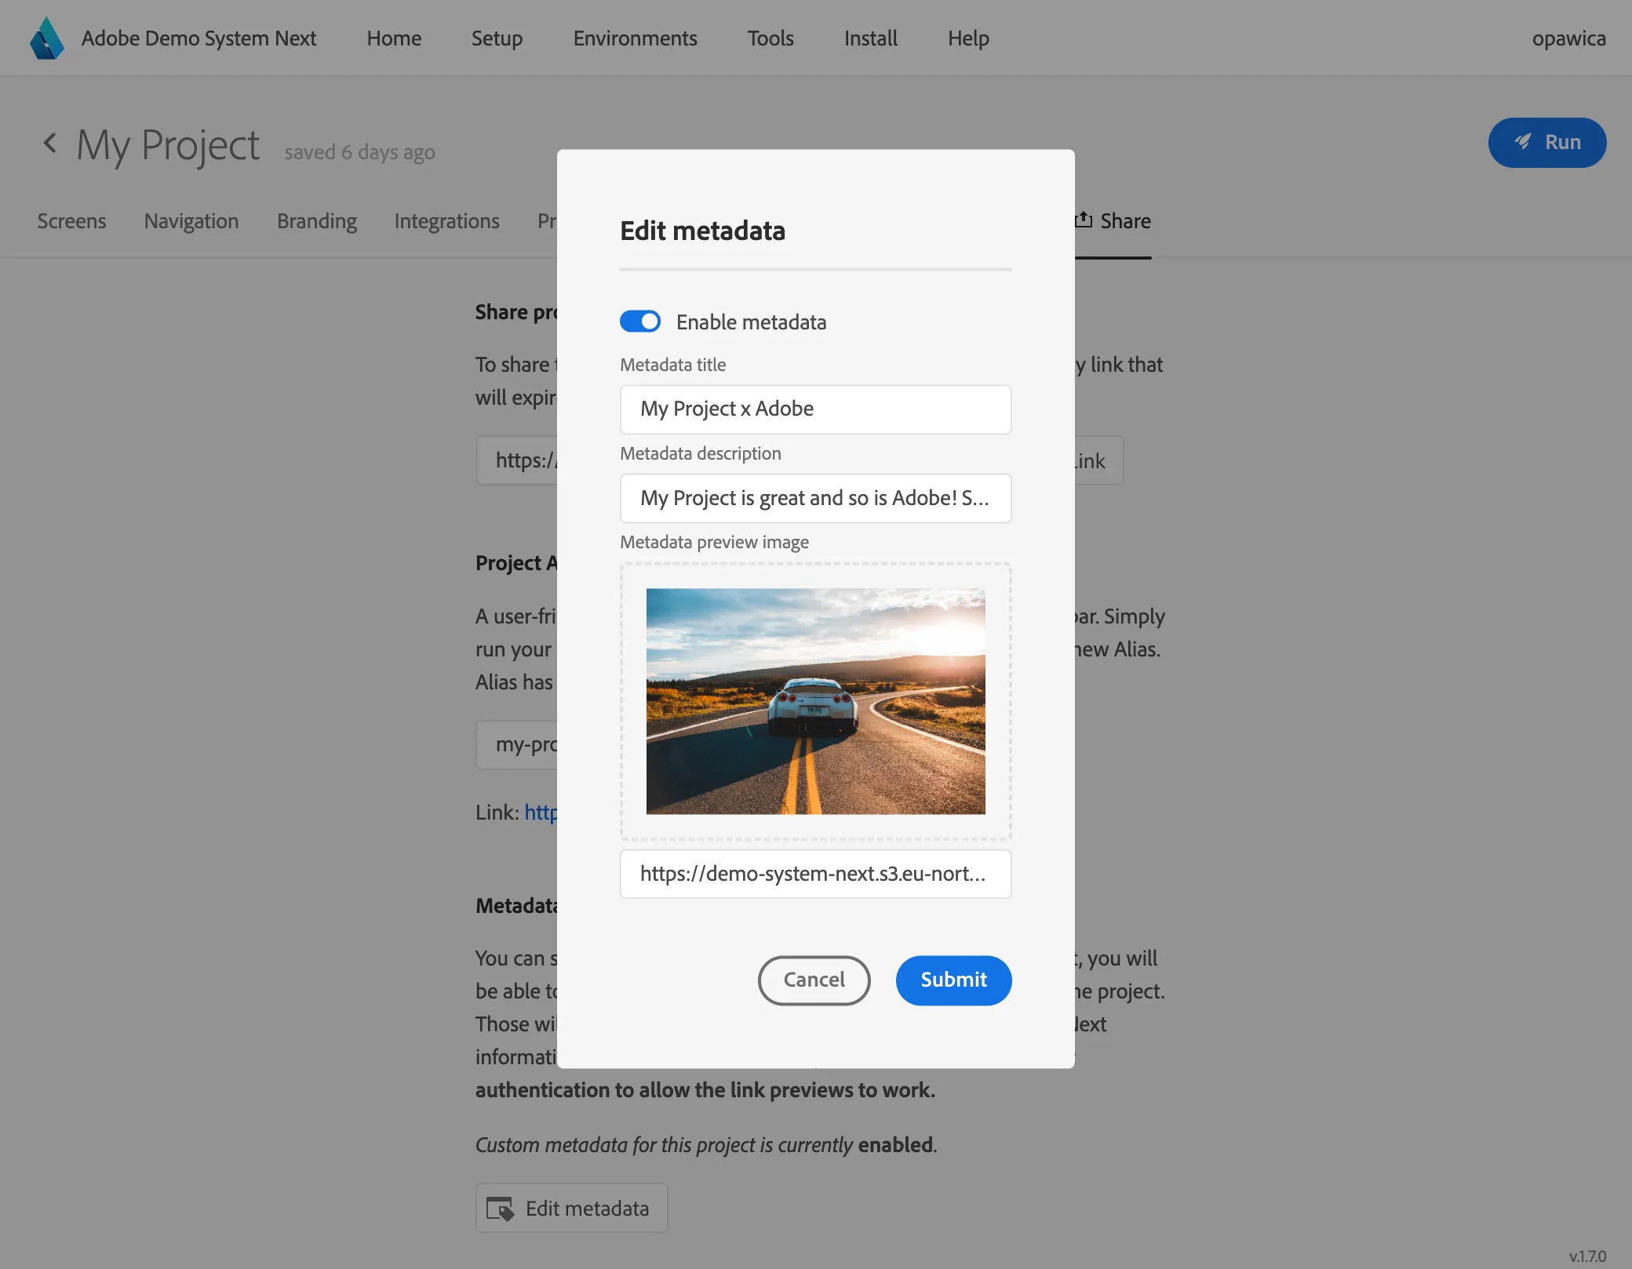Open the Install menu
1632x1269 pixels.
(x=871, y=38)
